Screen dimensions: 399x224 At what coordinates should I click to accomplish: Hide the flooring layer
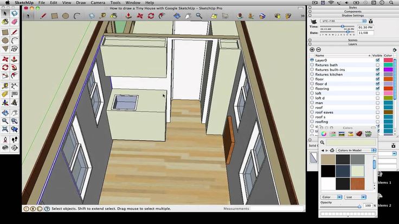pyautogui.click(x=378, y=89)
